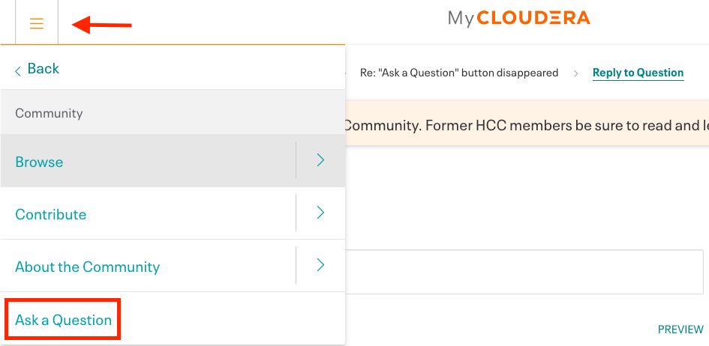The height and width of the screenshot is (346, 709).
Task: Click the left chevron beside Back
Action: pos(18,70)
